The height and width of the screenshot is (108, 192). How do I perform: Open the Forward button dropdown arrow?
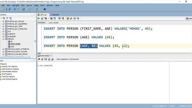(x=32, y=9)
